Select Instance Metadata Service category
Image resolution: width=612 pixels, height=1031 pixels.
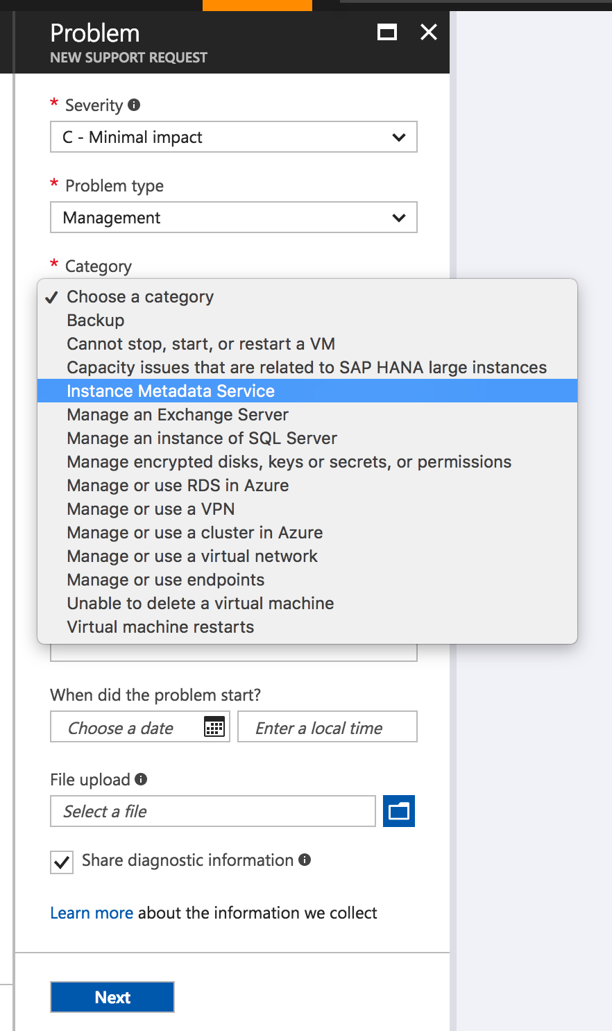click(x=171, y=391)
